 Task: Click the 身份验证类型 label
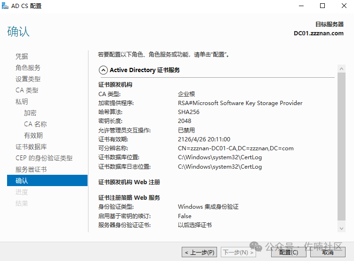tap(116, 207)
